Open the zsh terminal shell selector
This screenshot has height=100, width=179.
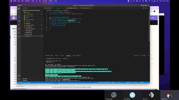tap(136, 56)
